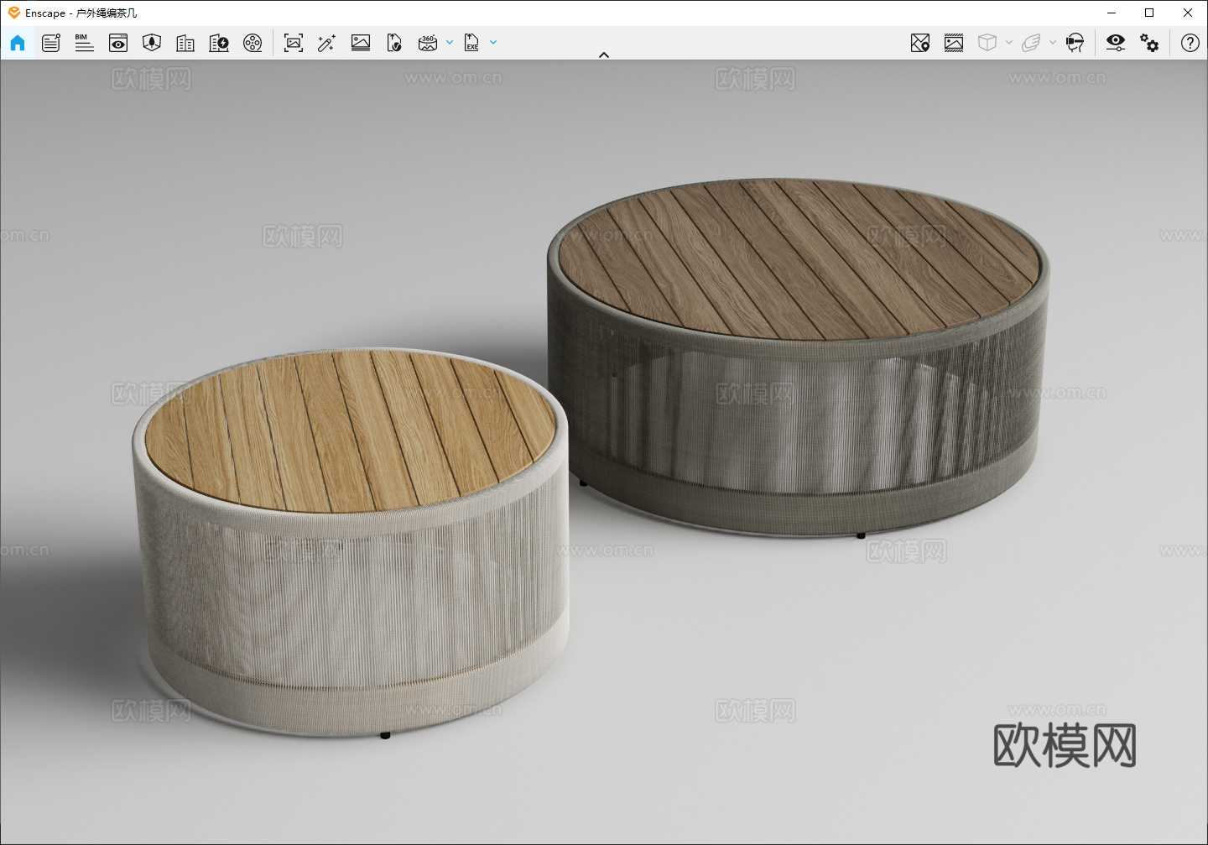Click the Screenshot capture icon

pos(294,43)
